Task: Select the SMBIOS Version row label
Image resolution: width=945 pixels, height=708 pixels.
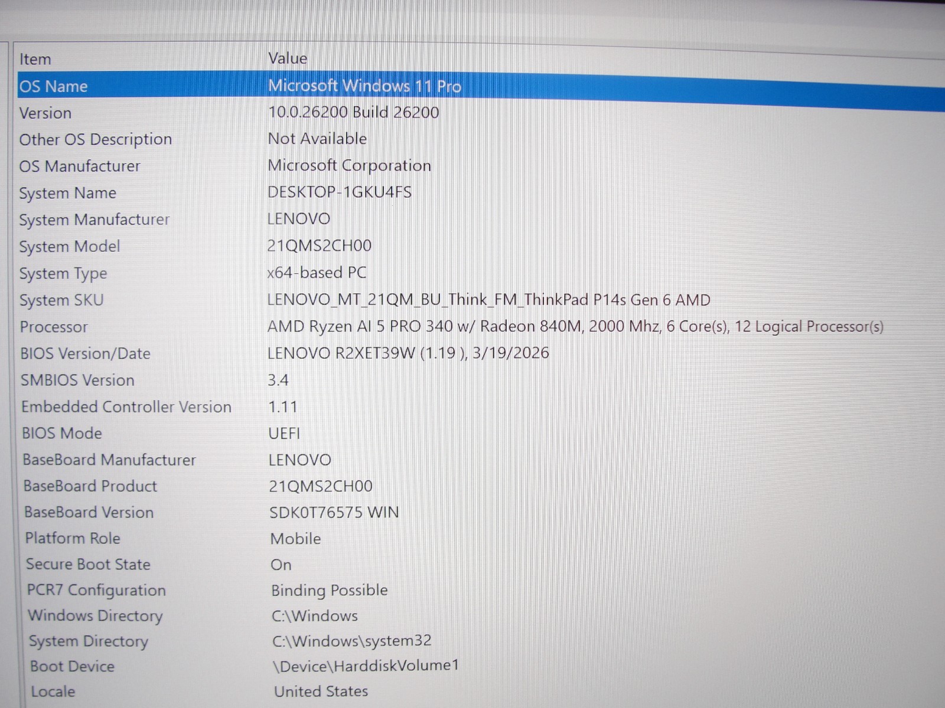Action: [x=78, y=380]
